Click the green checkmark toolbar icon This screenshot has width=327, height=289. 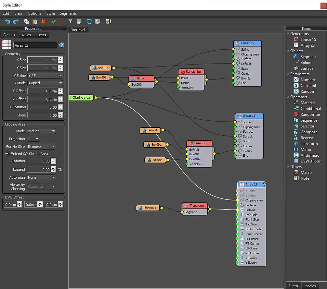pos(54,21)
